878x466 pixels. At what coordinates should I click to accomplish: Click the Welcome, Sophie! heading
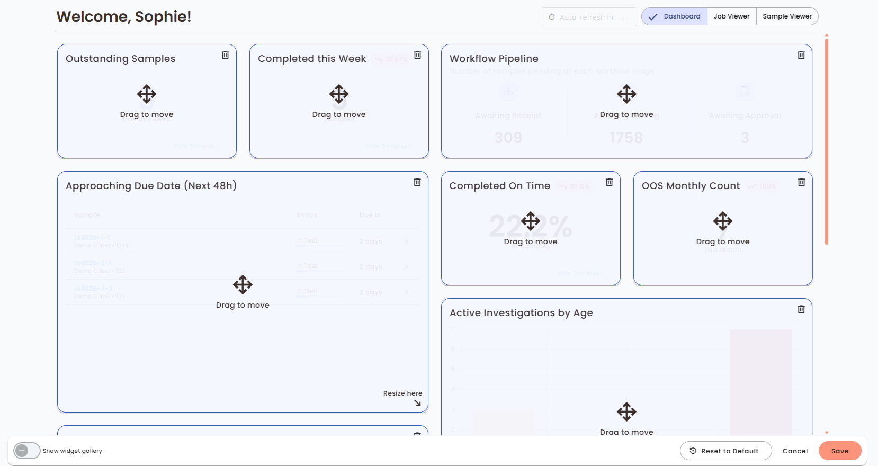124,16
